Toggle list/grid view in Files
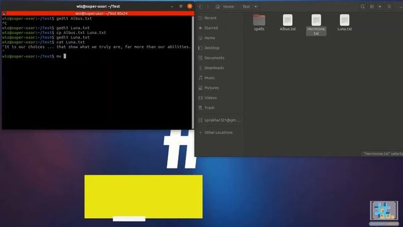Screen dimensions: 403x227 pos(372,7)
